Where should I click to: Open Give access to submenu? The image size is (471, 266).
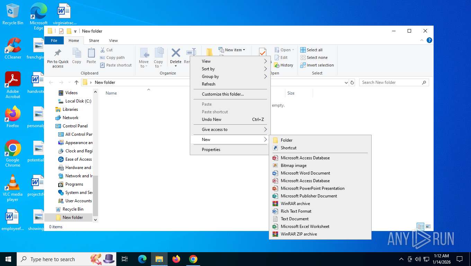click(x=230, y=130)
